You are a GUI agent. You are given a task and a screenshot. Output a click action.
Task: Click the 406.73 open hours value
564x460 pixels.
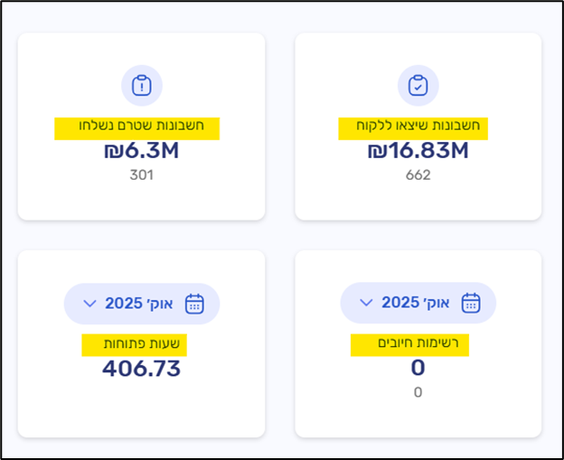(141, 369)
